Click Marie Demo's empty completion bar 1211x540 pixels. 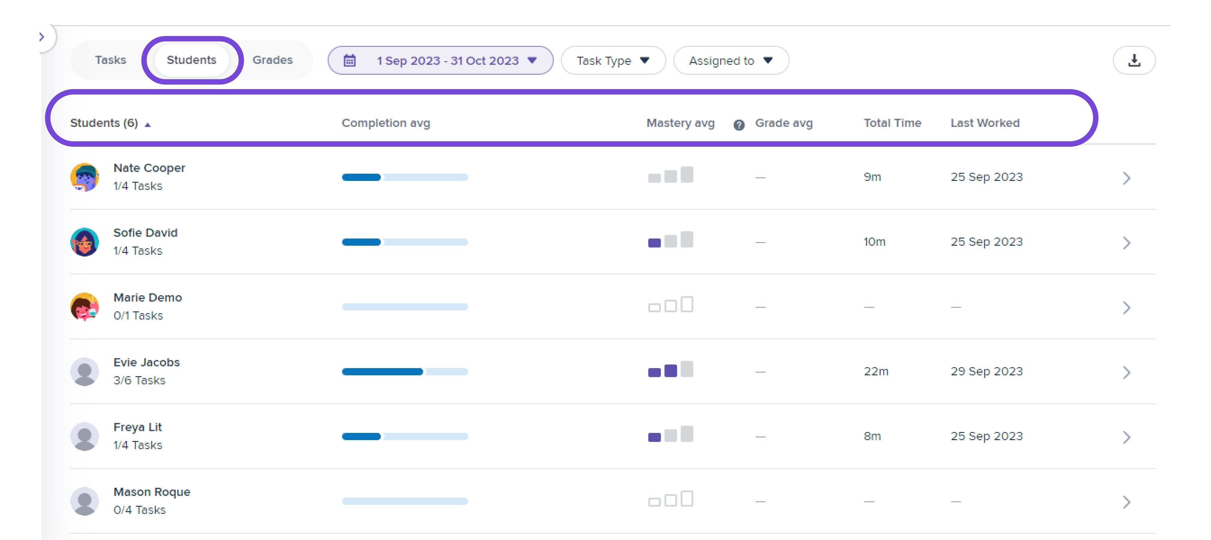(405, 307)
